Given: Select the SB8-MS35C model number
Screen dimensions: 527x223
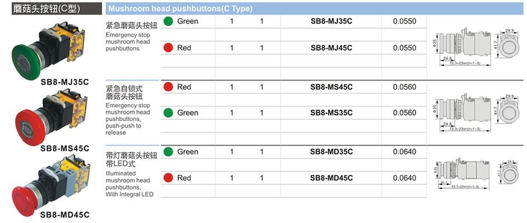Looking at the screenshot, I should click(331, 113).
